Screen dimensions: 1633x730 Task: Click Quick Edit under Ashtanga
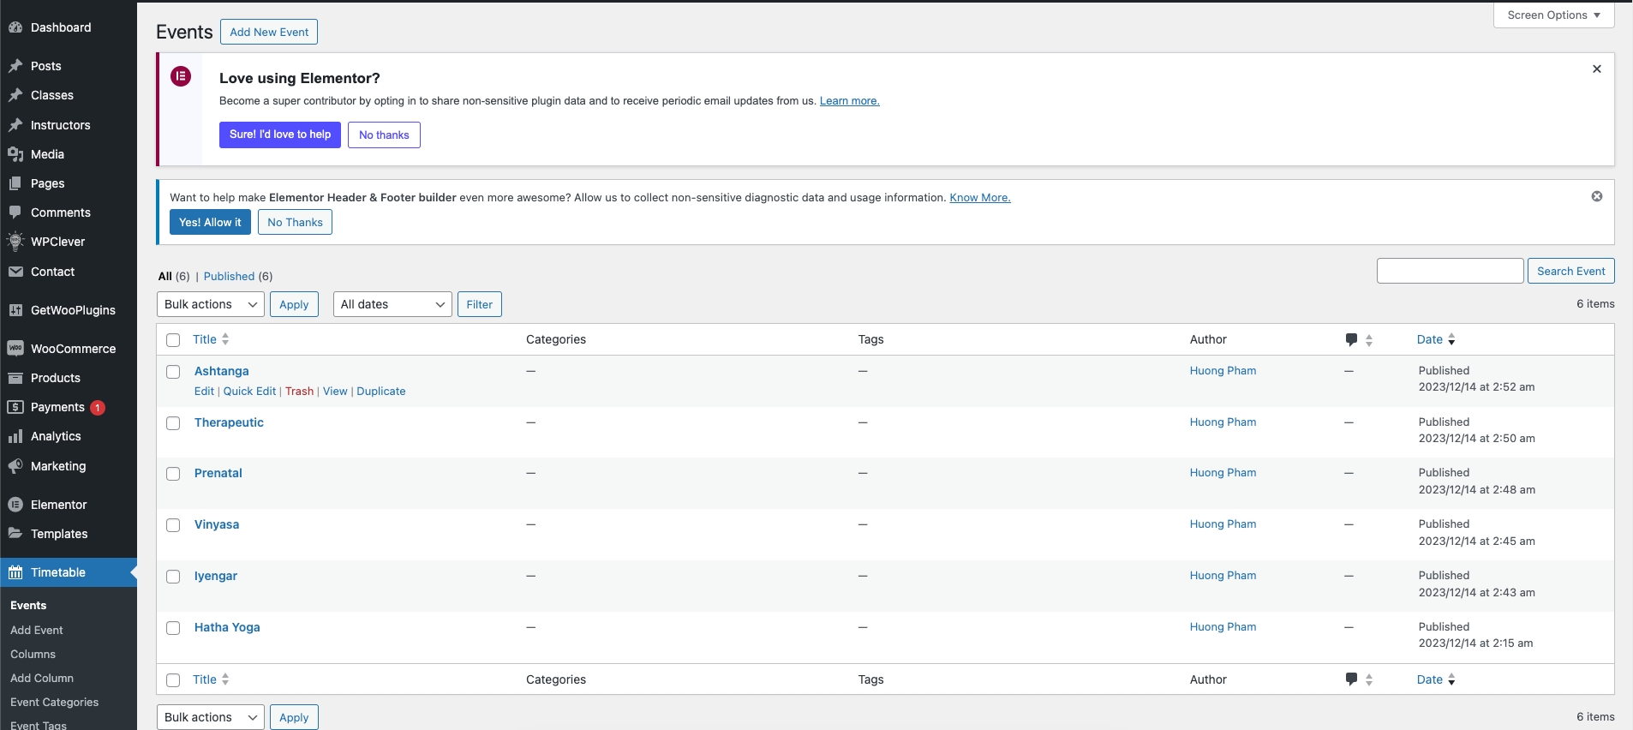[x=249, y=391]
